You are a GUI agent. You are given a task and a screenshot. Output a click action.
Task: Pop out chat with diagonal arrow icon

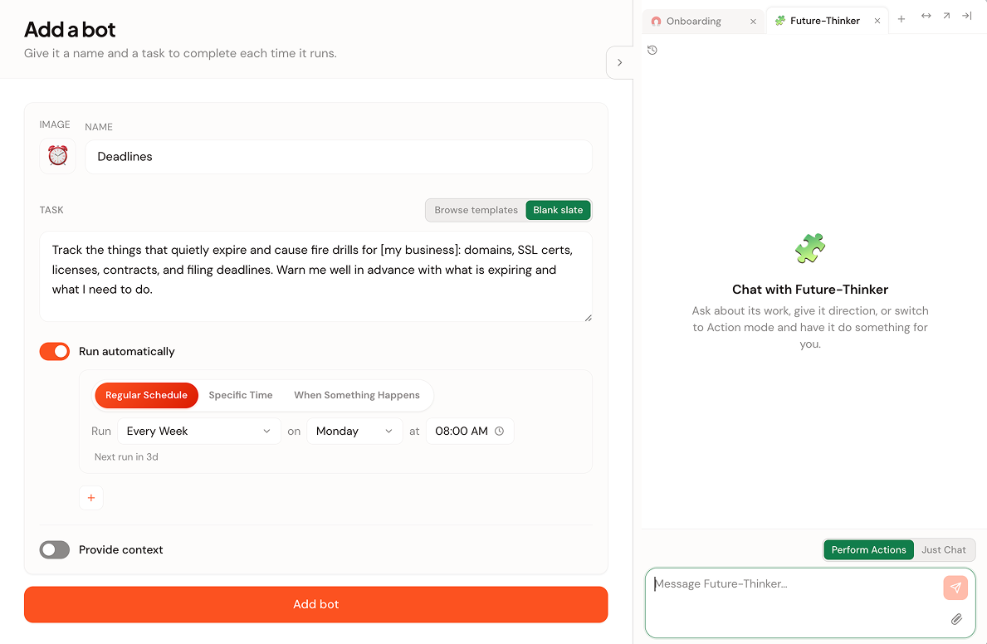pyautogui.click(x=946, y=16)
